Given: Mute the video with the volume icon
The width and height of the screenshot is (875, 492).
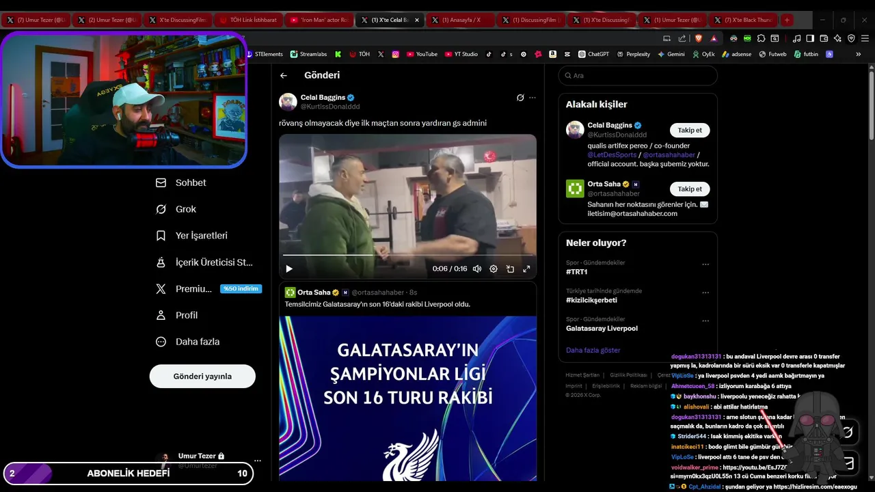Looking at the screenshot, I should (x=477, y=269).
